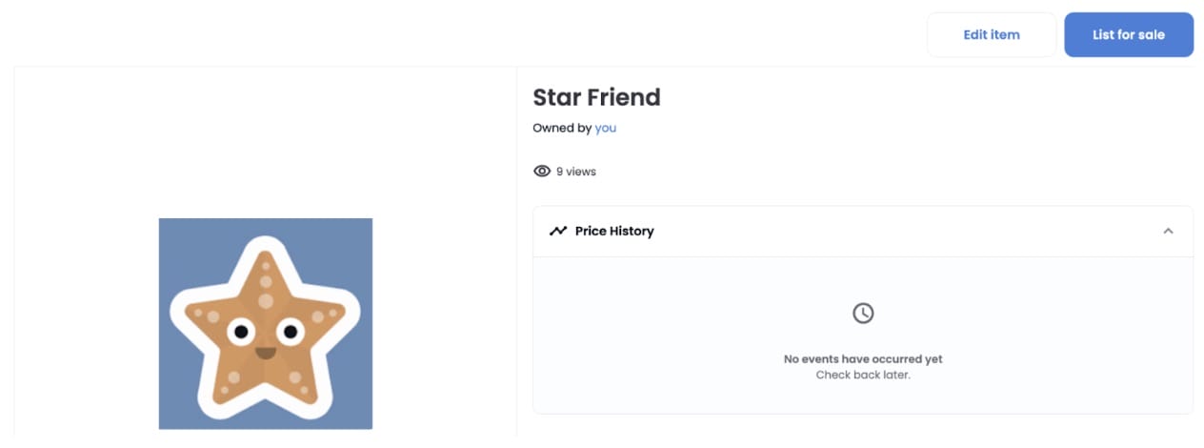Click the eye icon beside views
Viewport: 1204px width, 448px height.
[542, 172]
